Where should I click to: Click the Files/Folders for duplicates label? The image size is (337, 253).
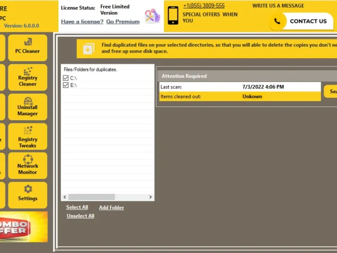tap(90, 70)
